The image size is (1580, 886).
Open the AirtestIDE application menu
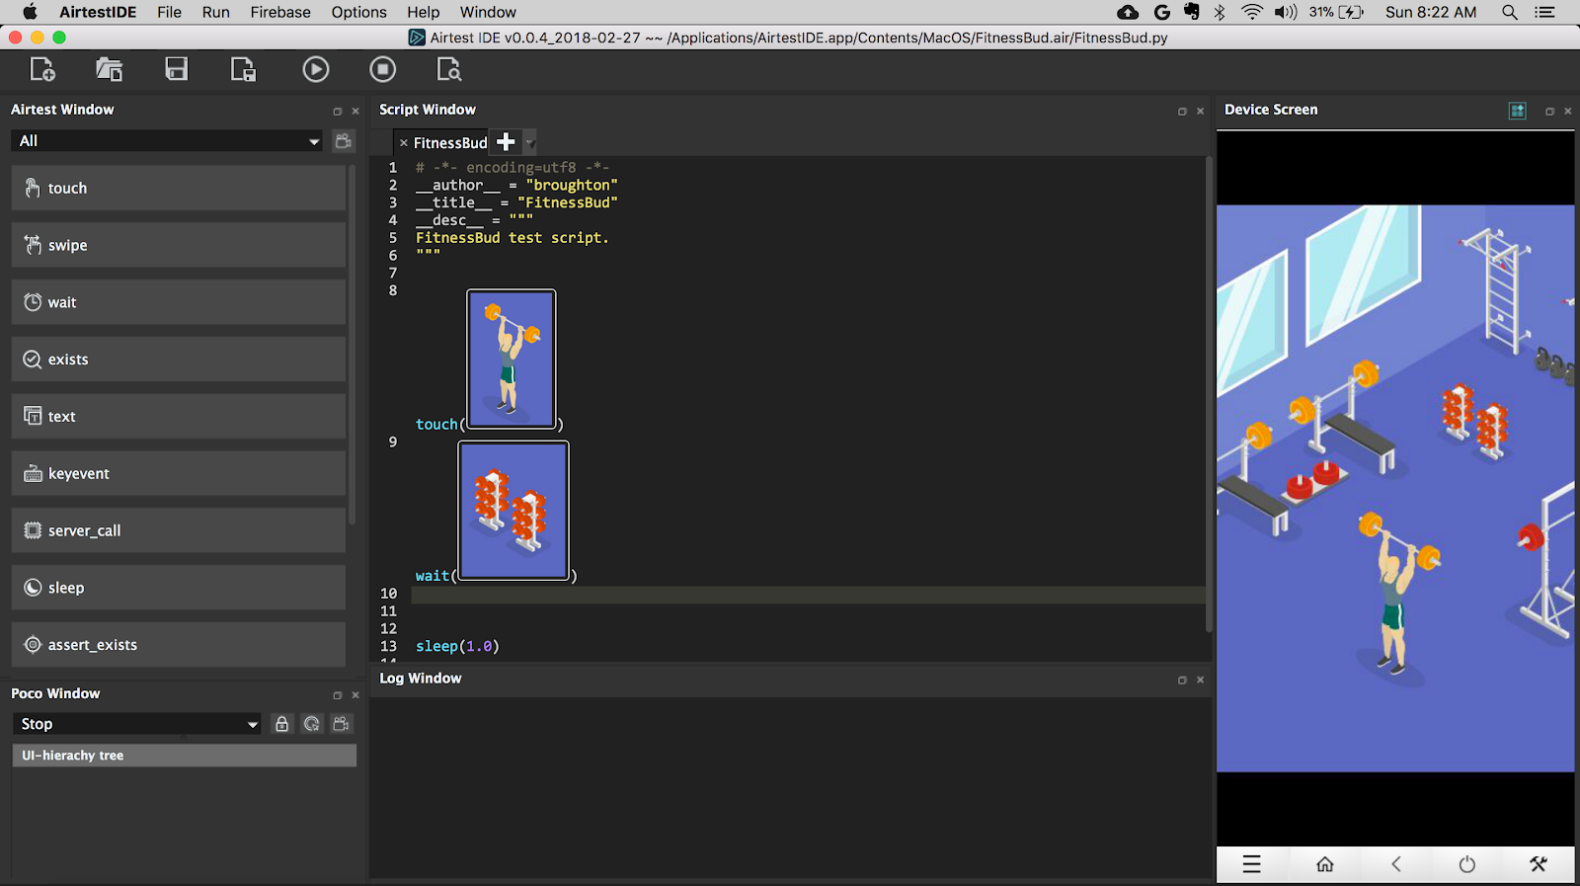[98, 12]
